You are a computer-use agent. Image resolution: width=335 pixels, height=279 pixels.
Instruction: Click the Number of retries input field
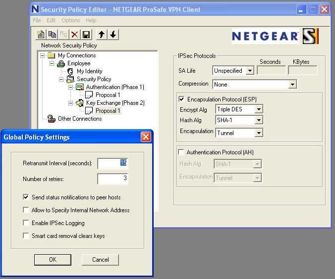(x=113, y=179)
